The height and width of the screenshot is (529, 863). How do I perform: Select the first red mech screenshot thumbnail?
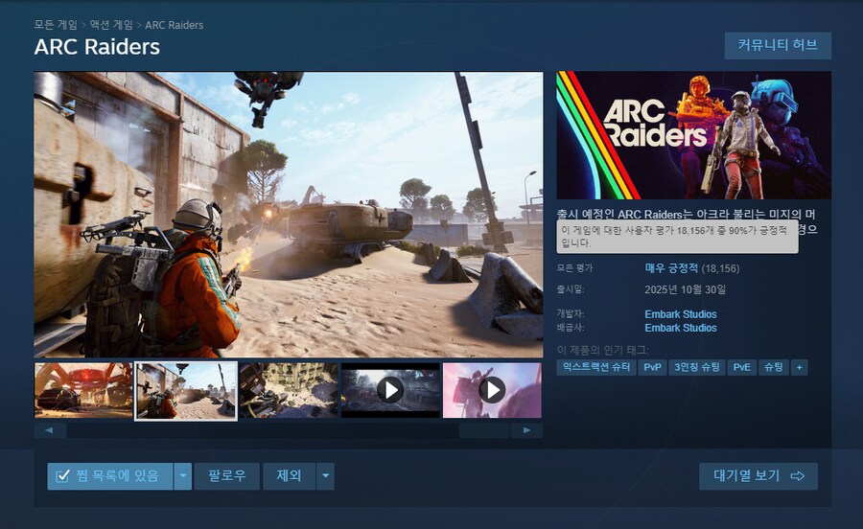pyautogui.click(x=83, y=390)
